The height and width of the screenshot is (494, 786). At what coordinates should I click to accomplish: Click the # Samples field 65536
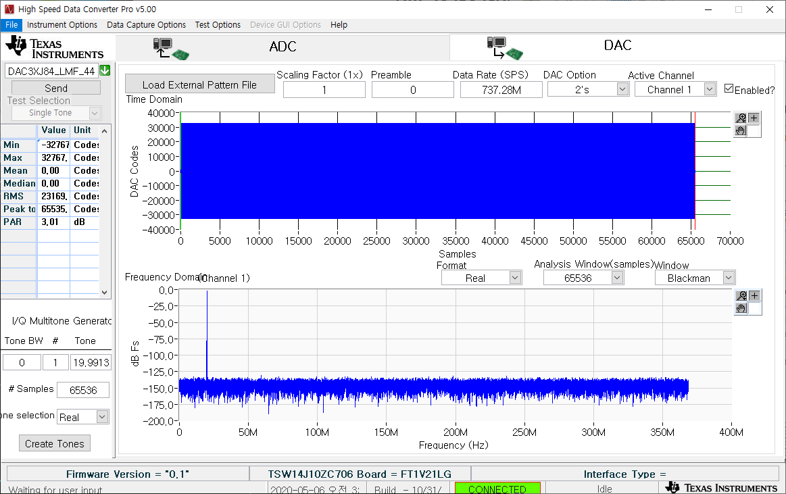pyautogui.click(x=83, y=390)
